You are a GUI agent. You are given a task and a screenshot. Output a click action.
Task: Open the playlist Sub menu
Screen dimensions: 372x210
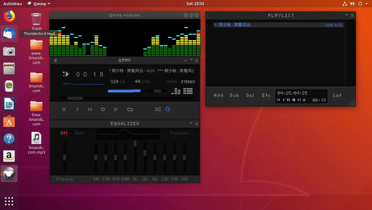[234, 95]
